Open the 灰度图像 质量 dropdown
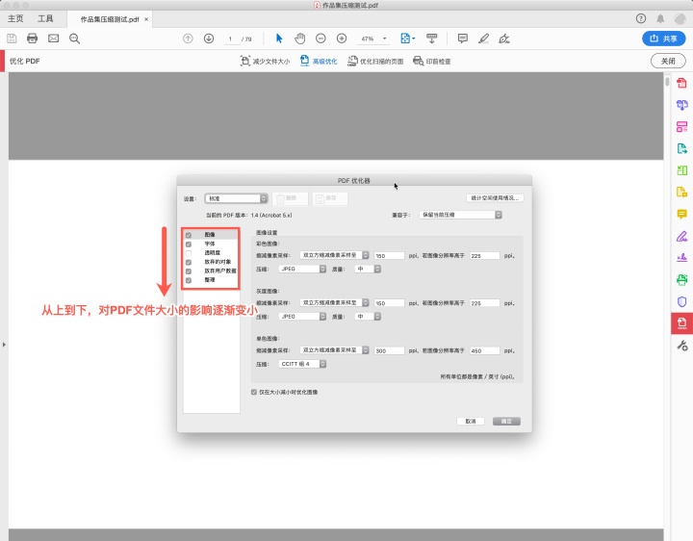This screenshot has height=541, width=693. tap(368, 317)
